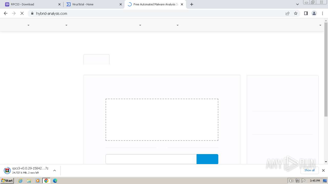Bookmark this page with star icon
The image size is (328, 184).
(x=296, y=14)
